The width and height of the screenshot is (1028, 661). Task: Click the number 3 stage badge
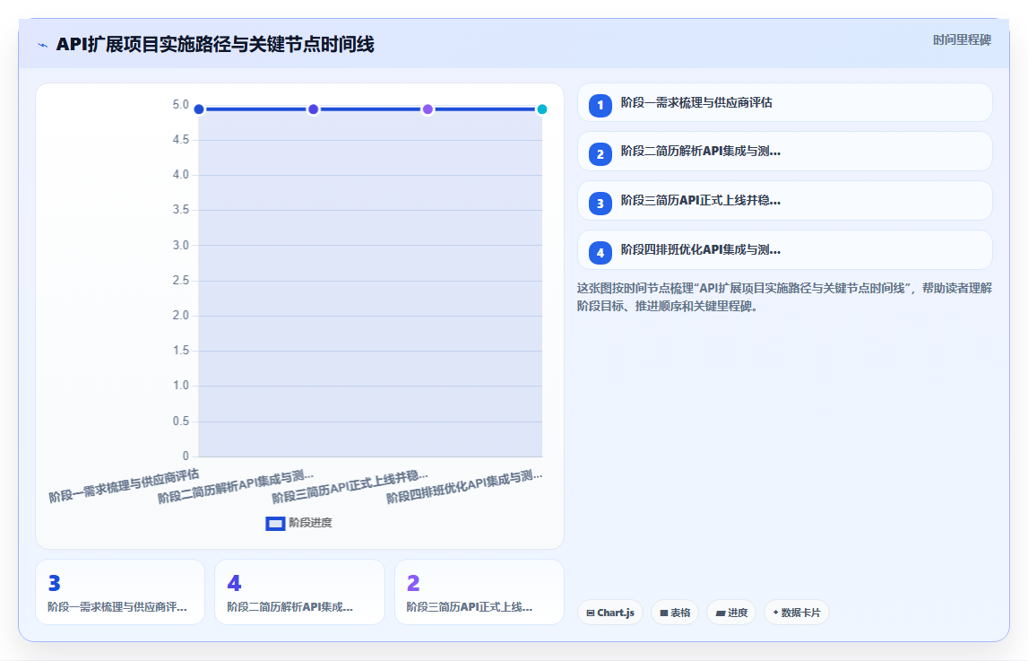600,204
